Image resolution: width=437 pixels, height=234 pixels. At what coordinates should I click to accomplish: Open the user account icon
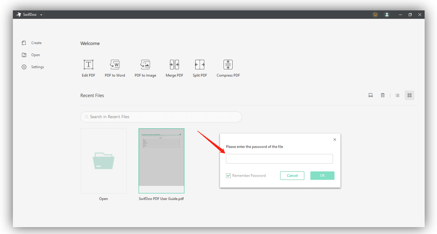387,15
